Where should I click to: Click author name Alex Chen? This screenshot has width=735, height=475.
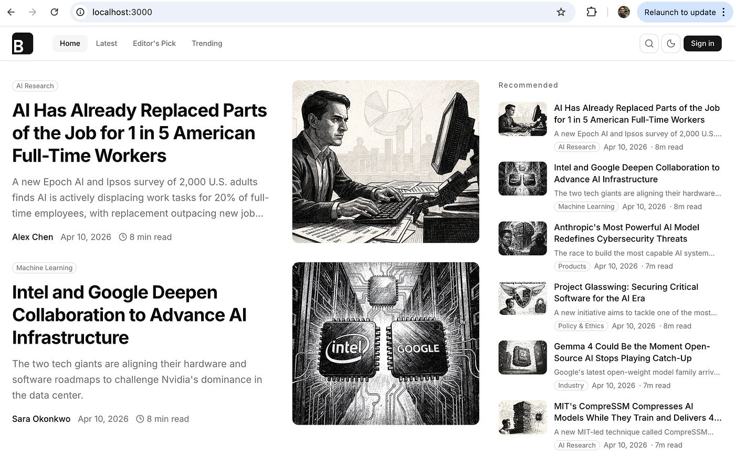(33, 237)
